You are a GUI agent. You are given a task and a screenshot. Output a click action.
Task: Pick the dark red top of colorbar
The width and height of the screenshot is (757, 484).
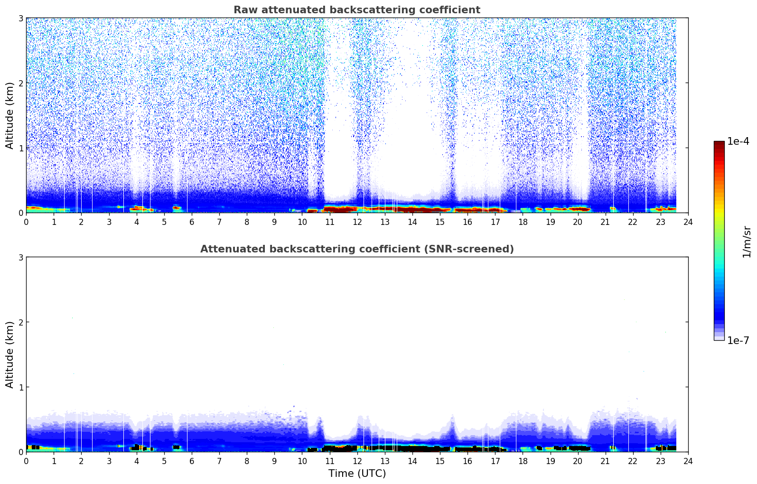(x=719, y=144)
